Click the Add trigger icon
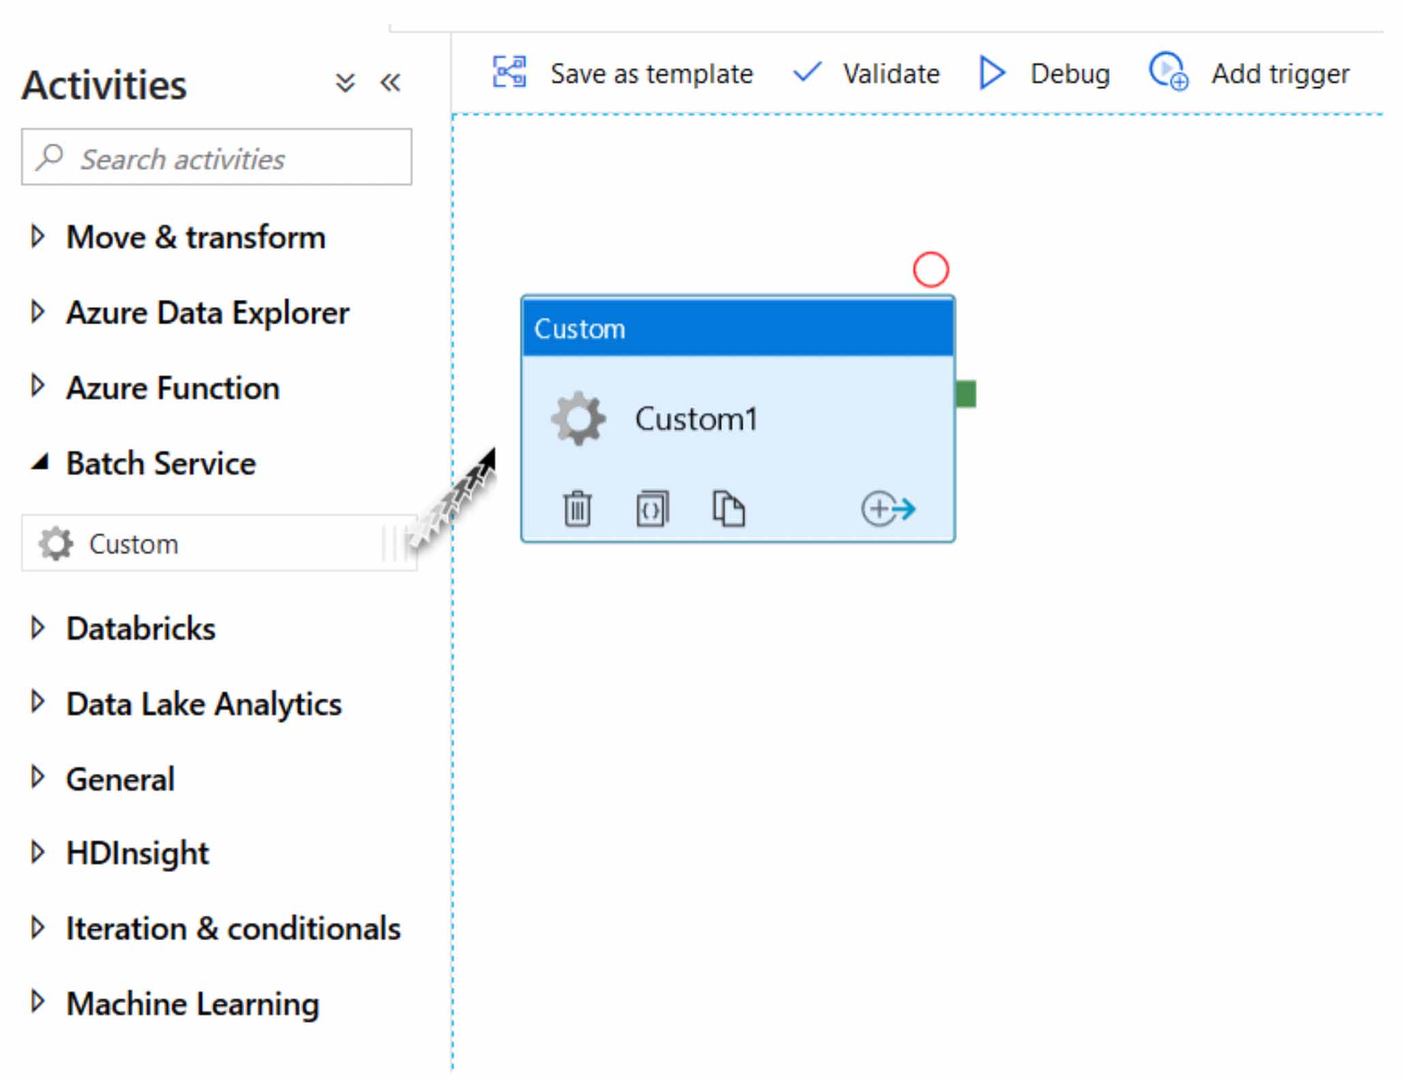This screenshot has width=1403, height=1080. (1168, 71)
